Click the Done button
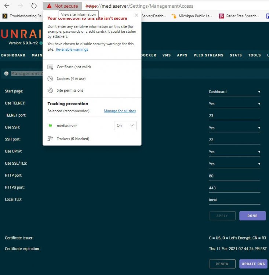The height and width of the screenshot is (275, 269). point(252,216)
